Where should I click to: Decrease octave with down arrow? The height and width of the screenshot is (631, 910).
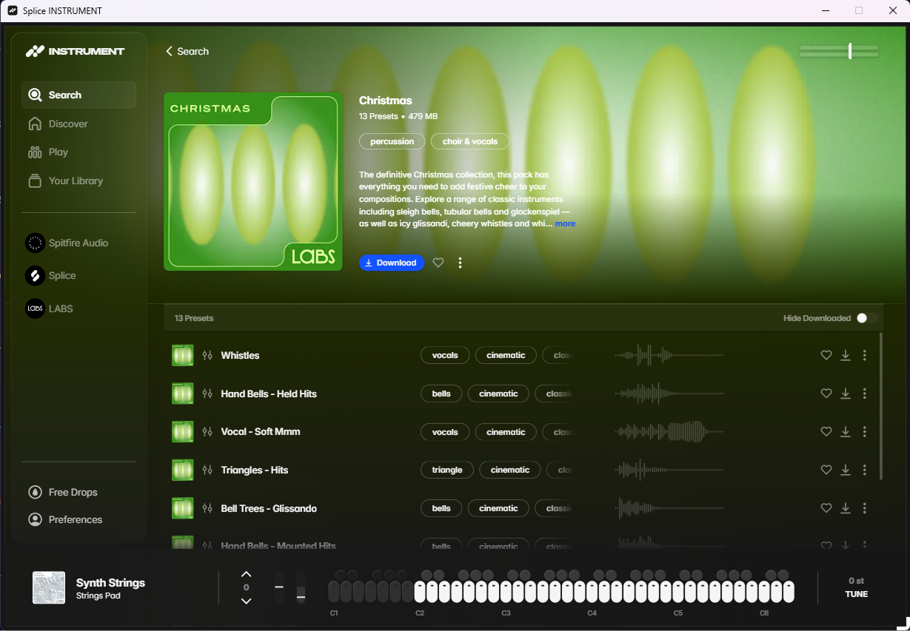tap(247, 601)
